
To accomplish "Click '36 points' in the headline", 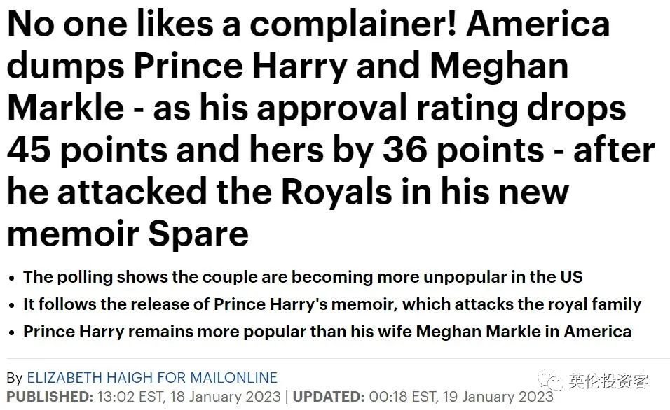I will pos(463,150).
